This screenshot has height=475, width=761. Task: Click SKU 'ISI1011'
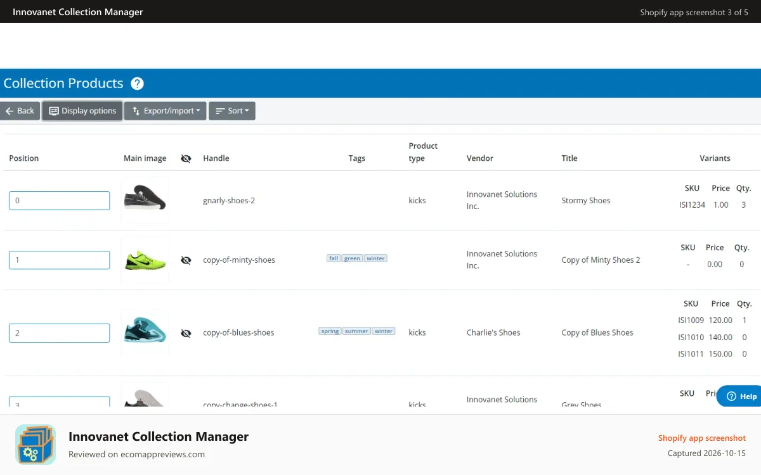pyautogui.click(x=691, y=354)
